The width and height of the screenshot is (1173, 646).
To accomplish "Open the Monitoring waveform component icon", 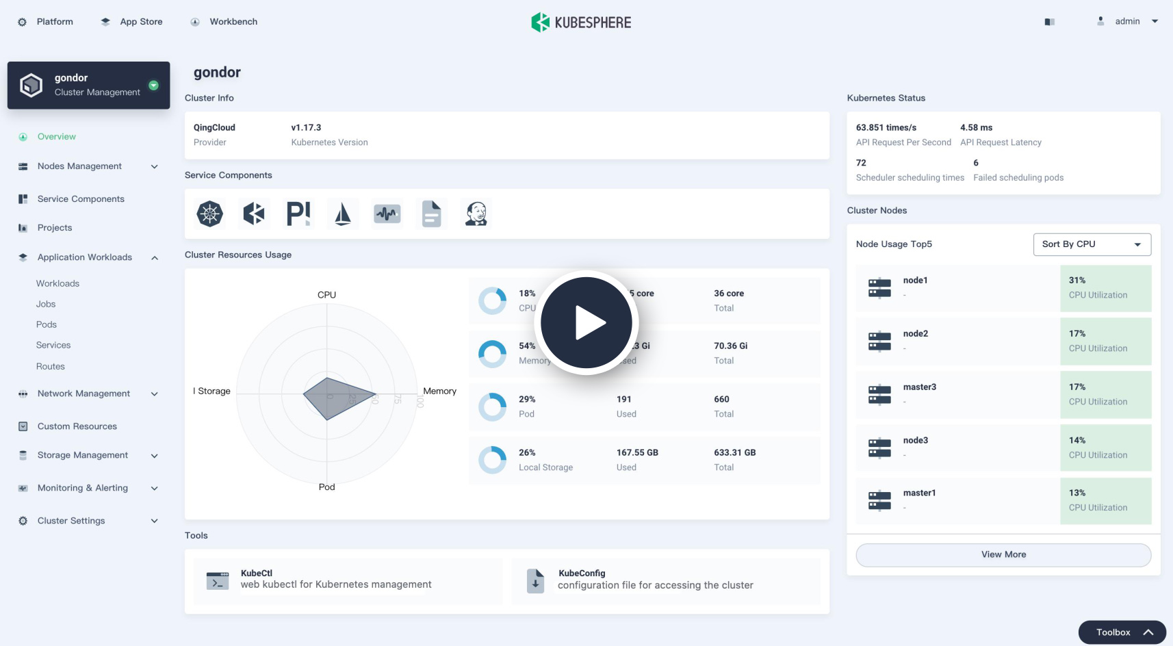I will tap(387, 214).
